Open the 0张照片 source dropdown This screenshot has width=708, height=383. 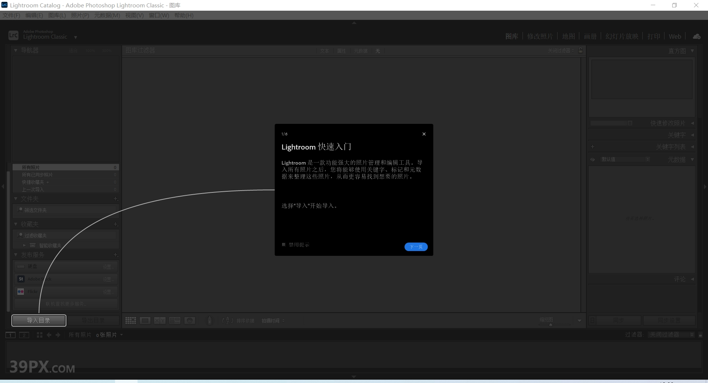109,335
